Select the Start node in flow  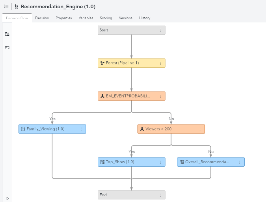[x=126, y=30]
